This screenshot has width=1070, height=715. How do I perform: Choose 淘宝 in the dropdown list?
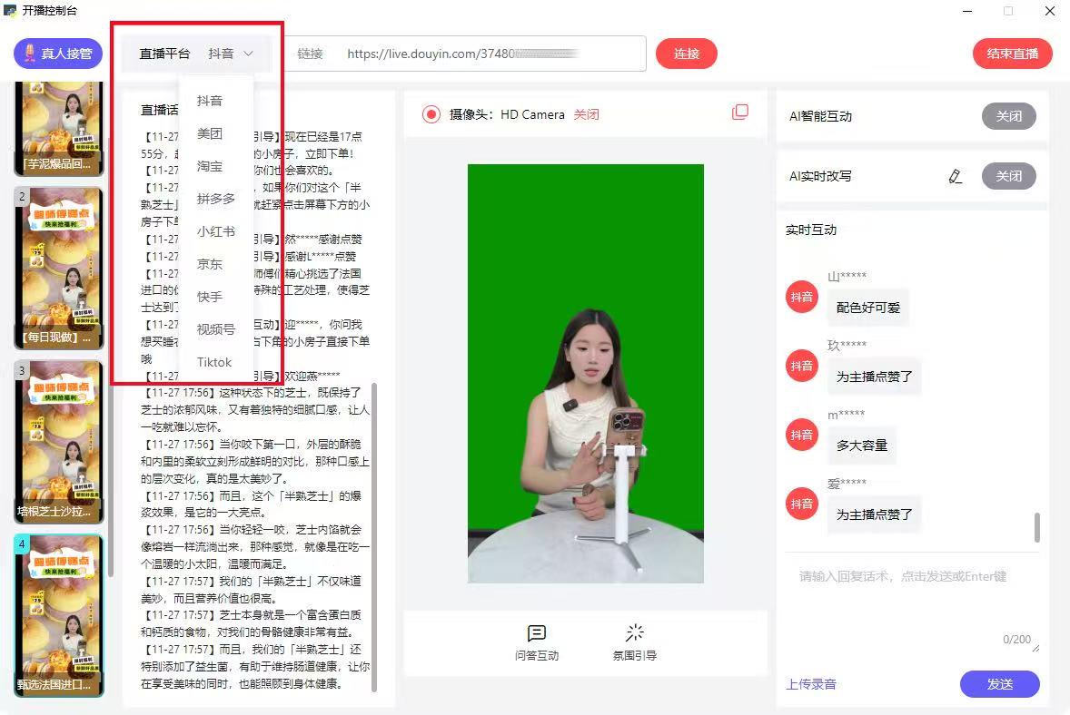[x=210, y=166]
